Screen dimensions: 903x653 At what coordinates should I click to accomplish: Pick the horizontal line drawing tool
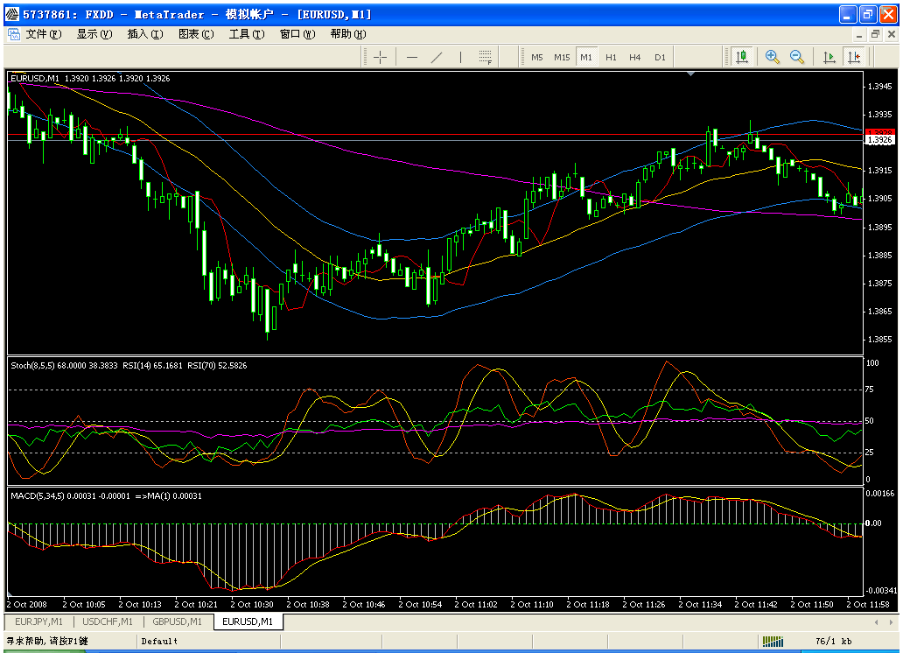click(x=412, y=57)
